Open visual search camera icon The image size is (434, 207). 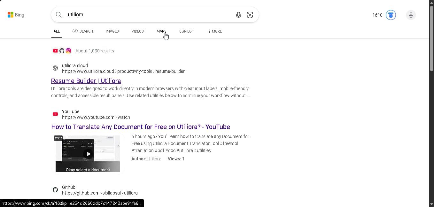[250, 15]
